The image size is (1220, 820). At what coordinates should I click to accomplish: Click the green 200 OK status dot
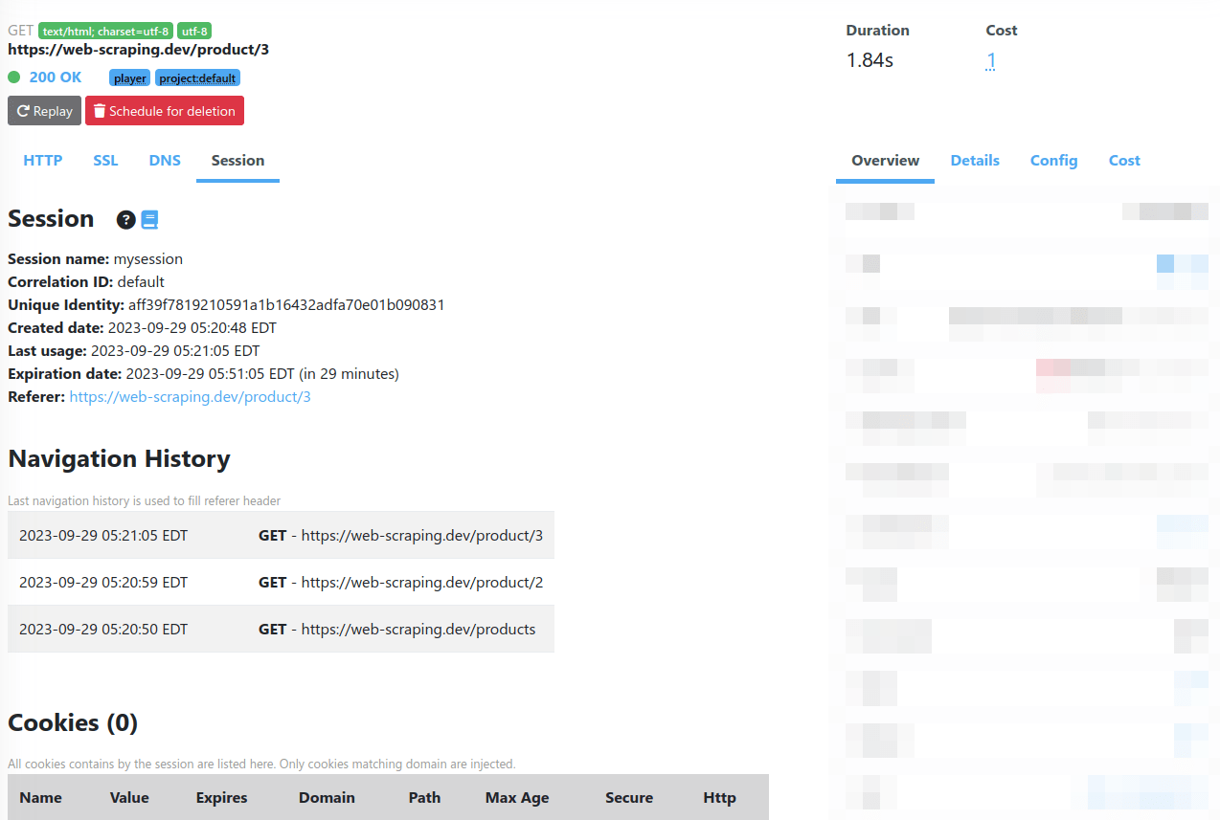(12, 77)
